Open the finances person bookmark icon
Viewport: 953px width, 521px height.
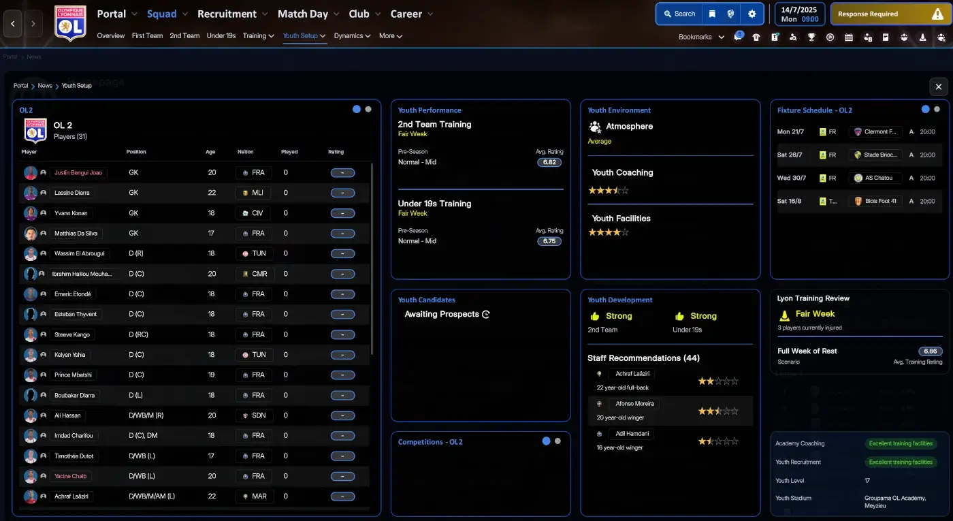pyautogui.click(x=867, y=37)
